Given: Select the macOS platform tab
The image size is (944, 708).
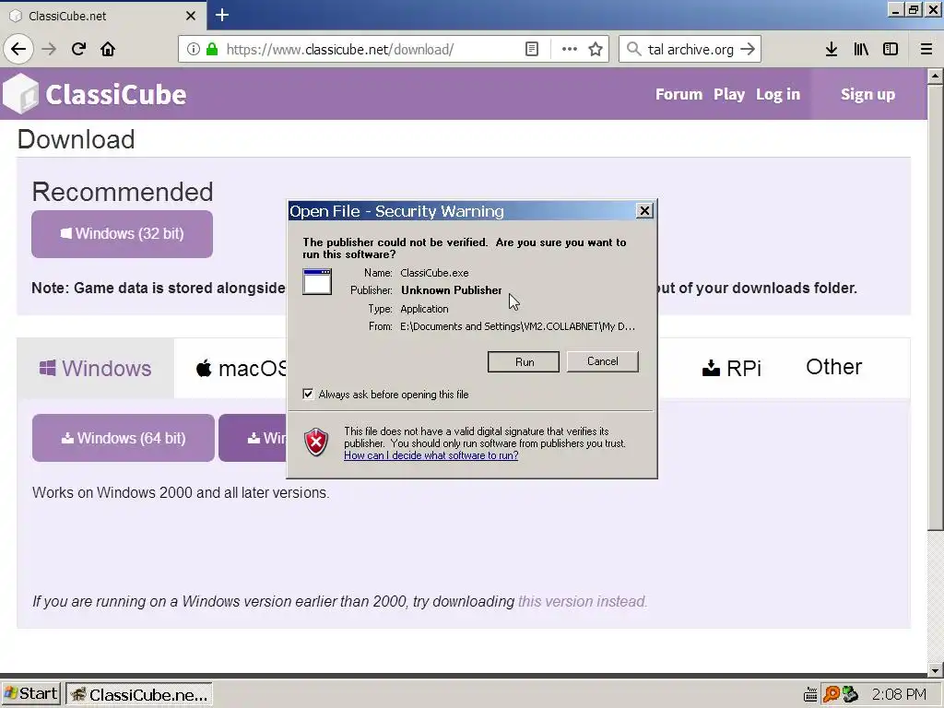Looking at the screenshot, I should point(242,368).
